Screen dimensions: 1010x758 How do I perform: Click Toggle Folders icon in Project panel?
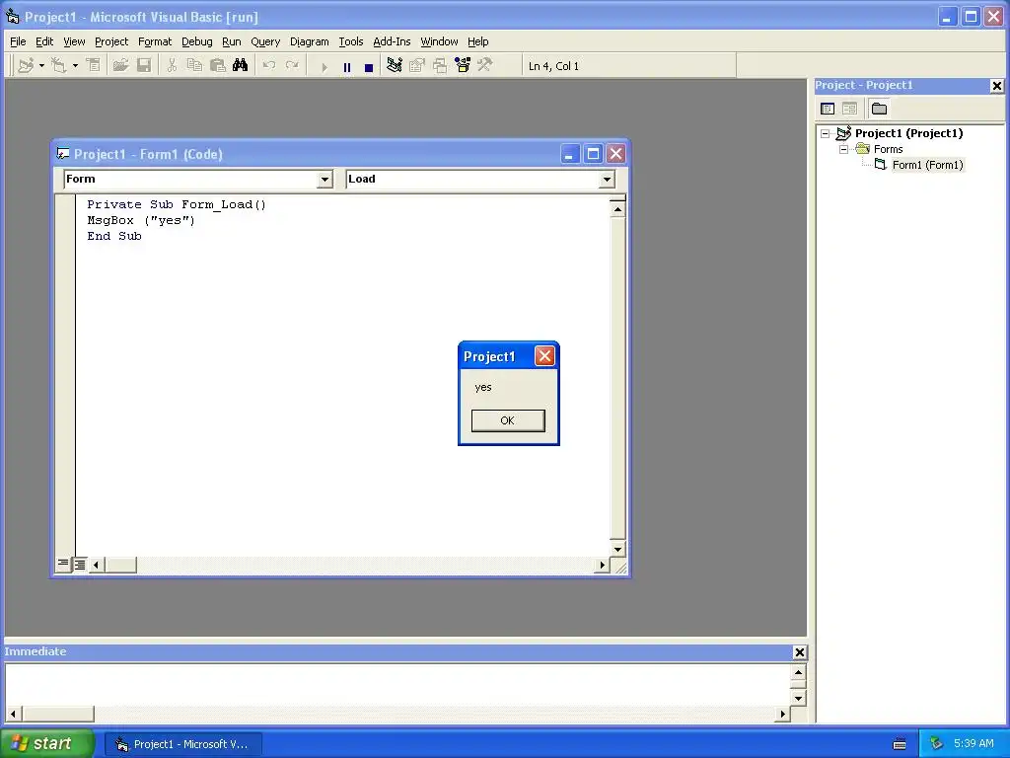[x=879, y=109]
